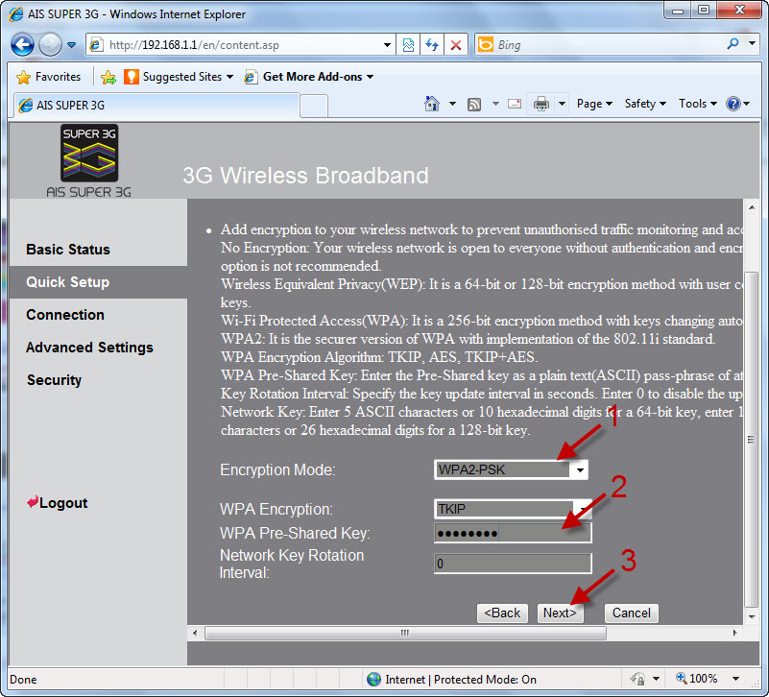This screenshot has width=769, height=697.
Task: Open the search provider dropdown arrow
Action: tap(753, 43)
